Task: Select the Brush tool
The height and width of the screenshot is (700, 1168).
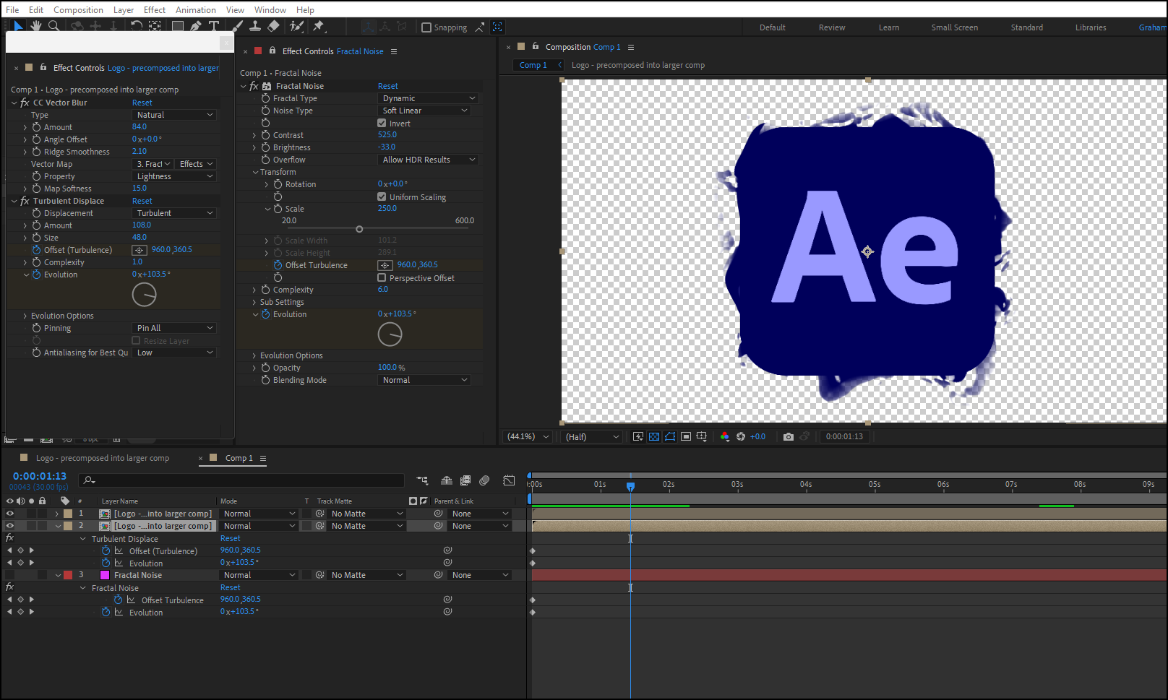Action: 237,26
